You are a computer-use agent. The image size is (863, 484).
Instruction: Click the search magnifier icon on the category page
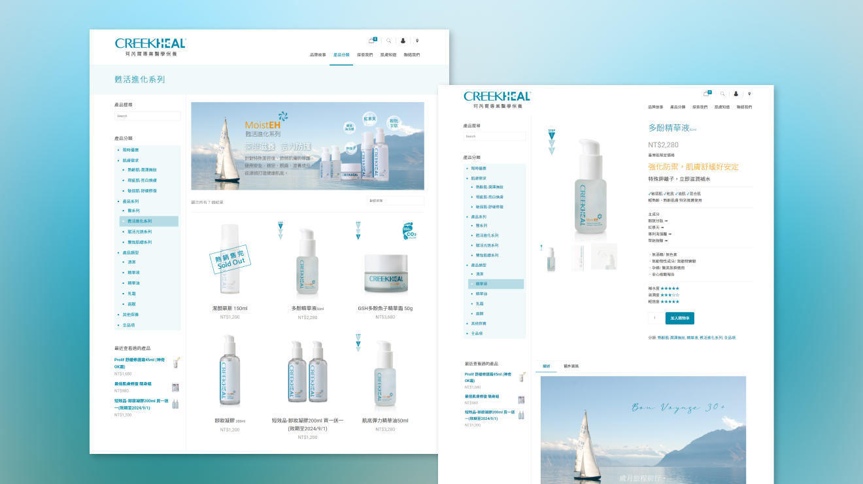(x=388, y=41)
